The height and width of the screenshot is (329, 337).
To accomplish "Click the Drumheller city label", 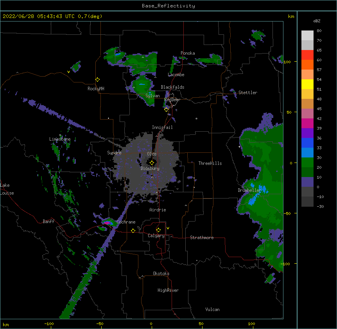I will [249, 190].
